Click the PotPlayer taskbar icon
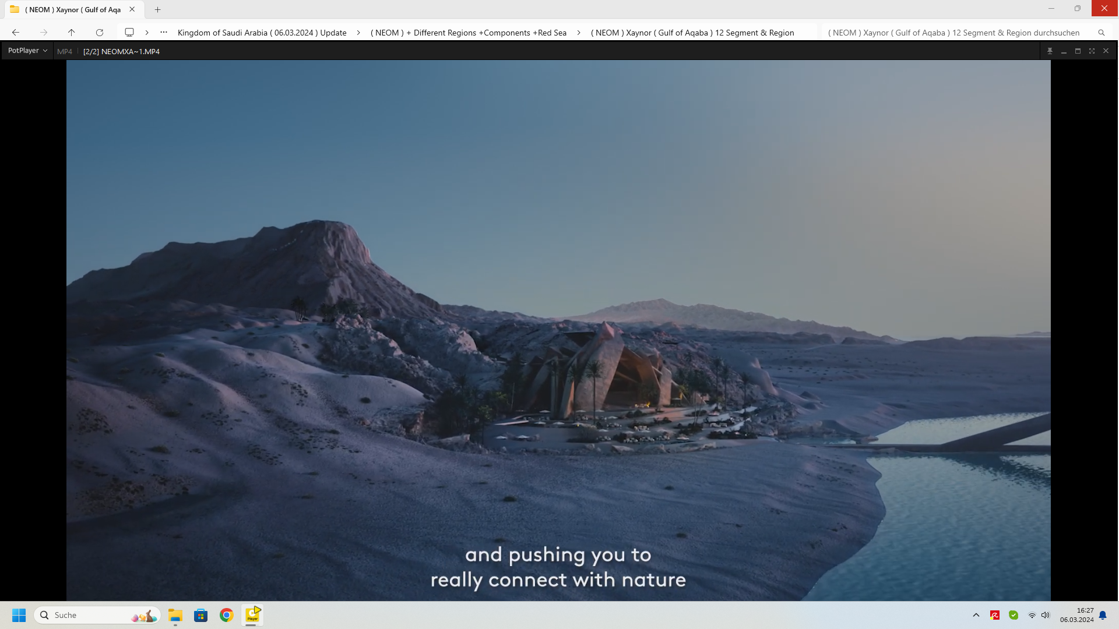The width and height of the screenshot is (1119, 629). click(252, 615)
